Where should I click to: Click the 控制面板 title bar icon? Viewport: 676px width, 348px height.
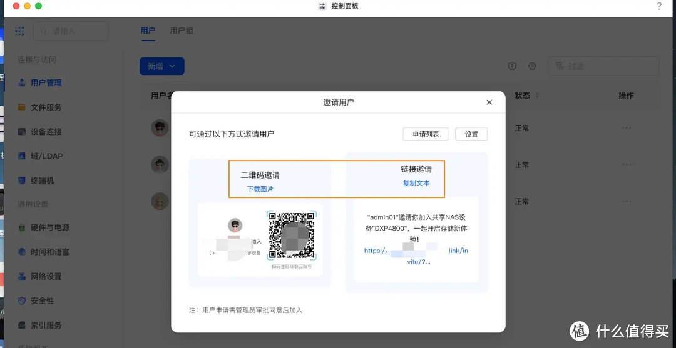(x=322, y=6)
